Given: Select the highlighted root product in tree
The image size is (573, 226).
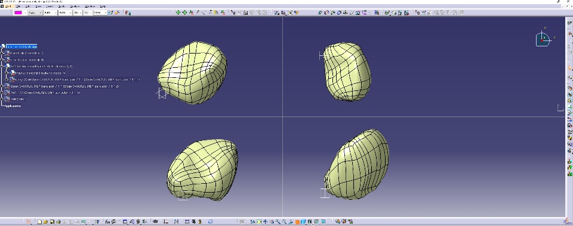Looking at the screenshot, I should pos(21,46).
